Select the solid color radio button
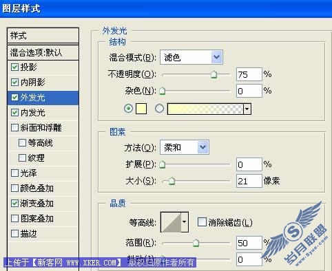The height and width of the screenshot is (271, 332). [x=129, y=109]
